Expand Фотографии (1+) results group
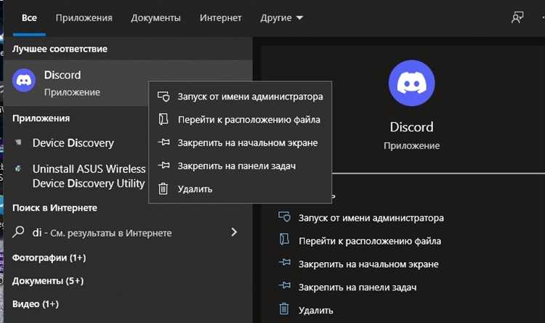The width and height of the screenshot is (545, 323). point(49,258)
